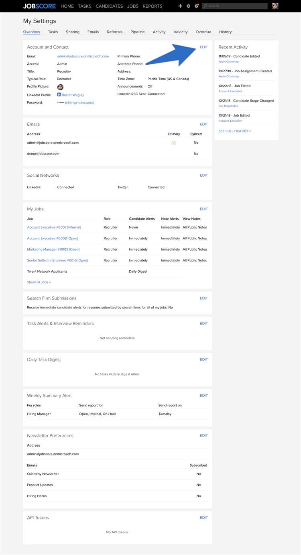Image resolution: width=301 pixels, height=555 pixels.
Task: Click the Daily Digest alert value
Action: [x=138, y=271]
